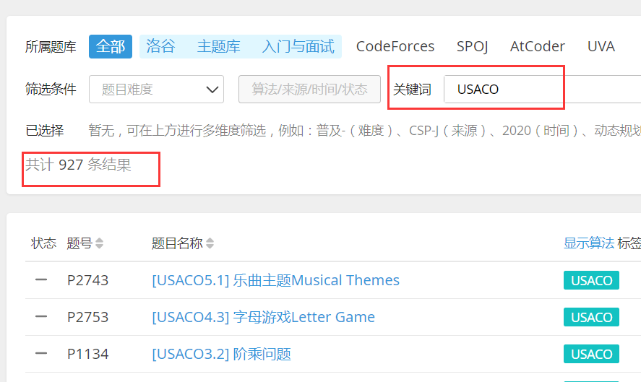The image size is (641, 382).
Task: Click the problem number P1134
Action: 88,354
